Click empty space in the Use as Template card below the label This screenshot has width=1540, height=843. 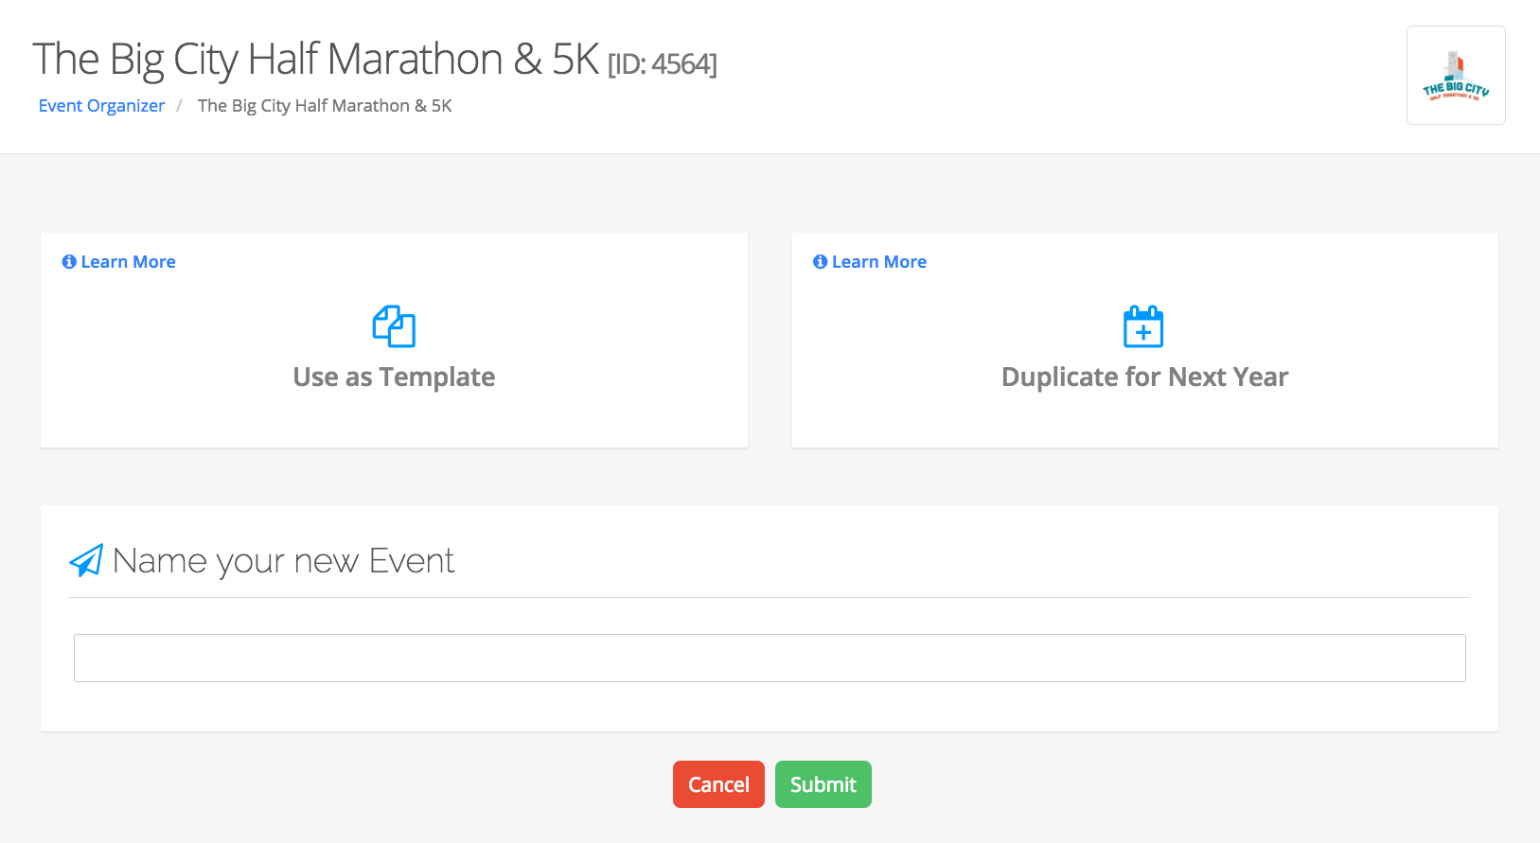pos(394,421)
